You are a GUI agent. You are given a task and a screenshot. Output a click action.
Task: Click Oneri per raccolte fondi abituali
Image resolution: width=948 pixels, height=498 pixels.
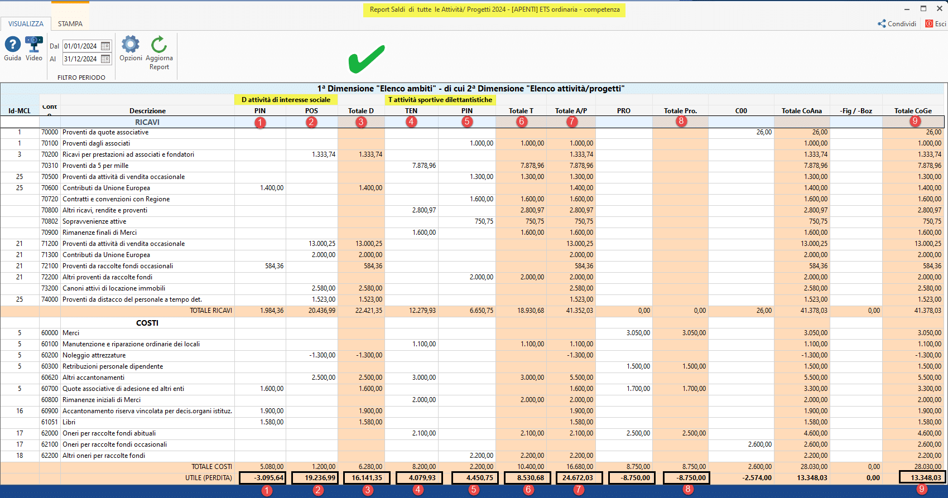(109, 433)
